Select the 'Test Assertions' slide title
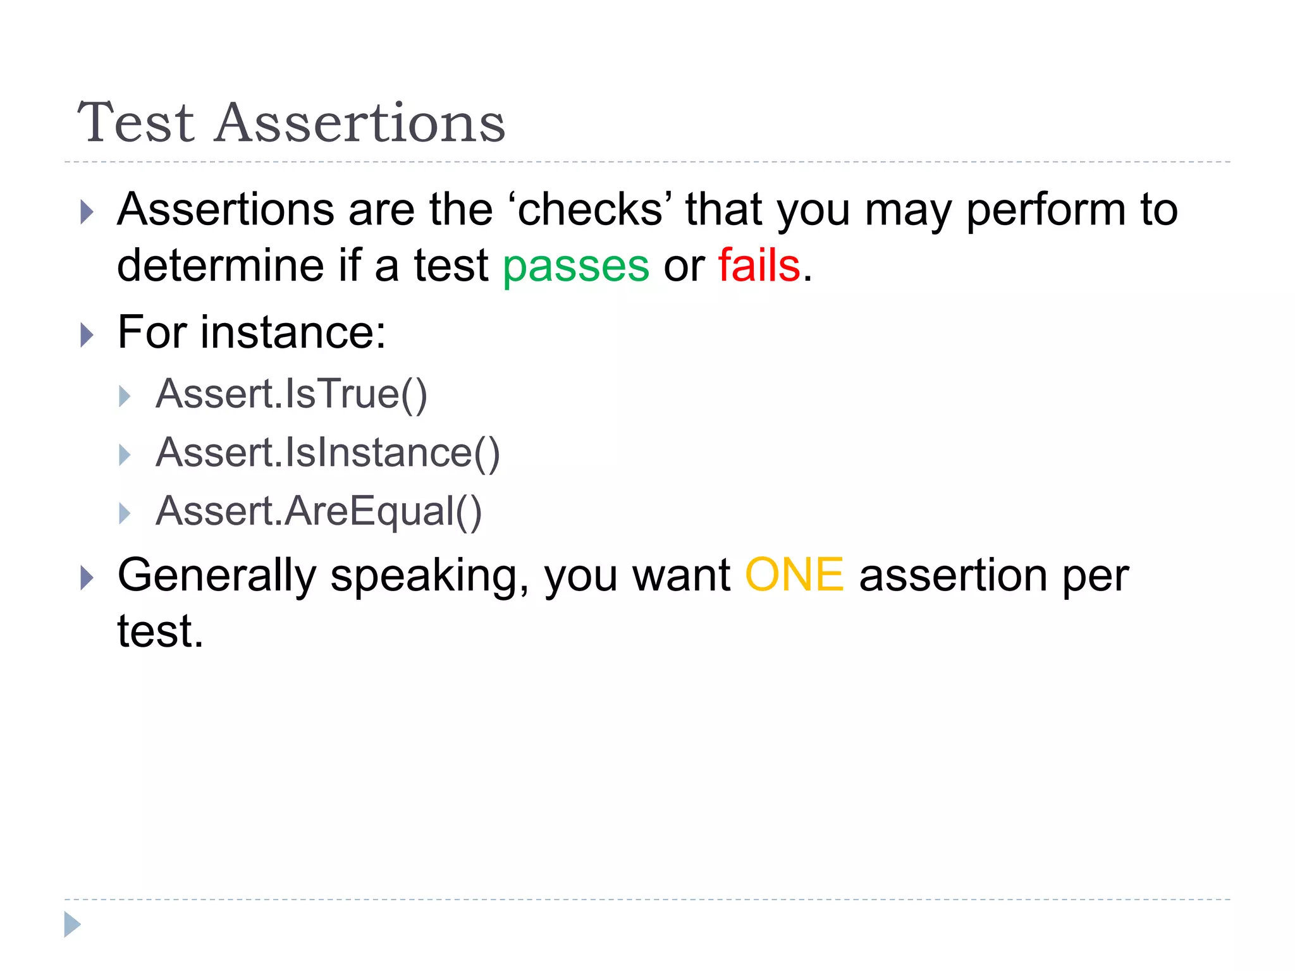 tap(292, 123)
